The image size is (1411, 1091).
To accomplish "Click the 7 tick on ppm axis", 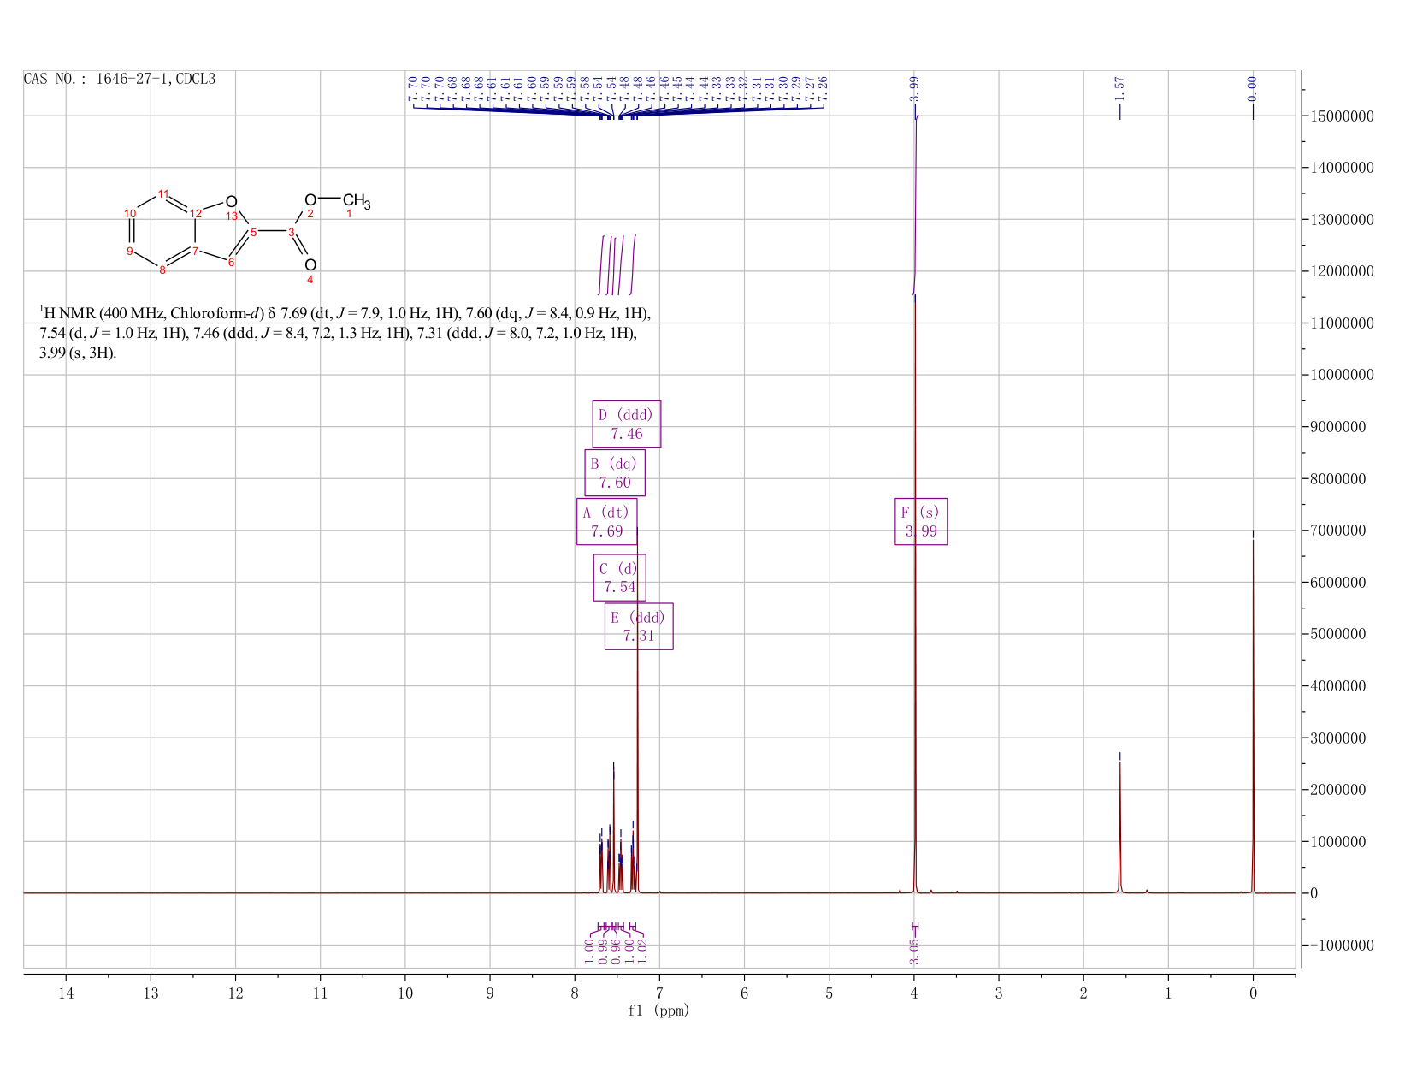I will click(659, 993).
